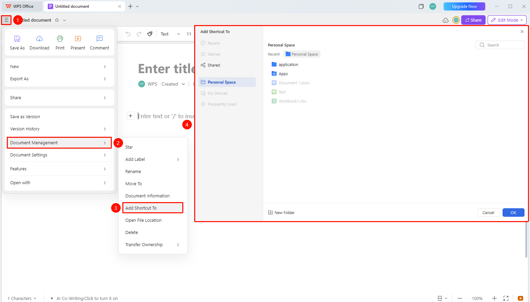Open Version History submenu
This screenshot has width=530, height=302.
tap(59, 129)
